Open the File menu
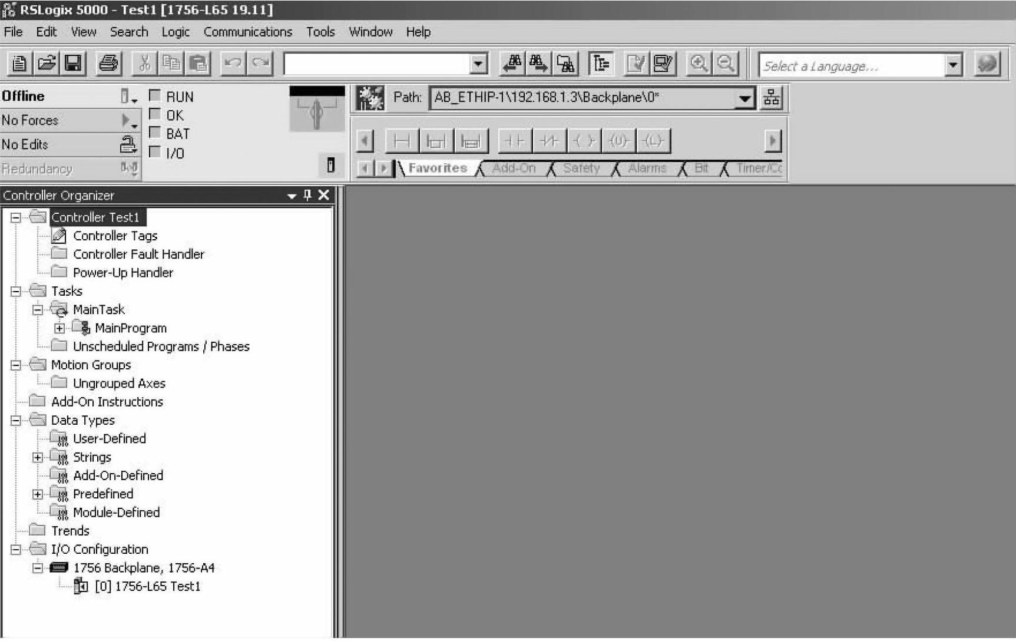 (13, 32)
